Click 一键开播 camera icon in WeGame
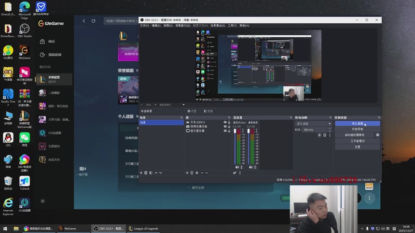Viewport: 415px width, 233px height. 82,169
